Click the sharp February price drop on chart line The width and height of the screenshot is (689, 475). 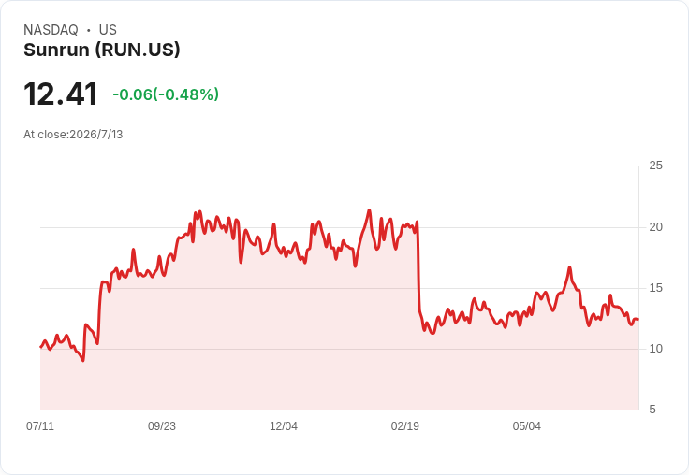click(x=418, y=267)
